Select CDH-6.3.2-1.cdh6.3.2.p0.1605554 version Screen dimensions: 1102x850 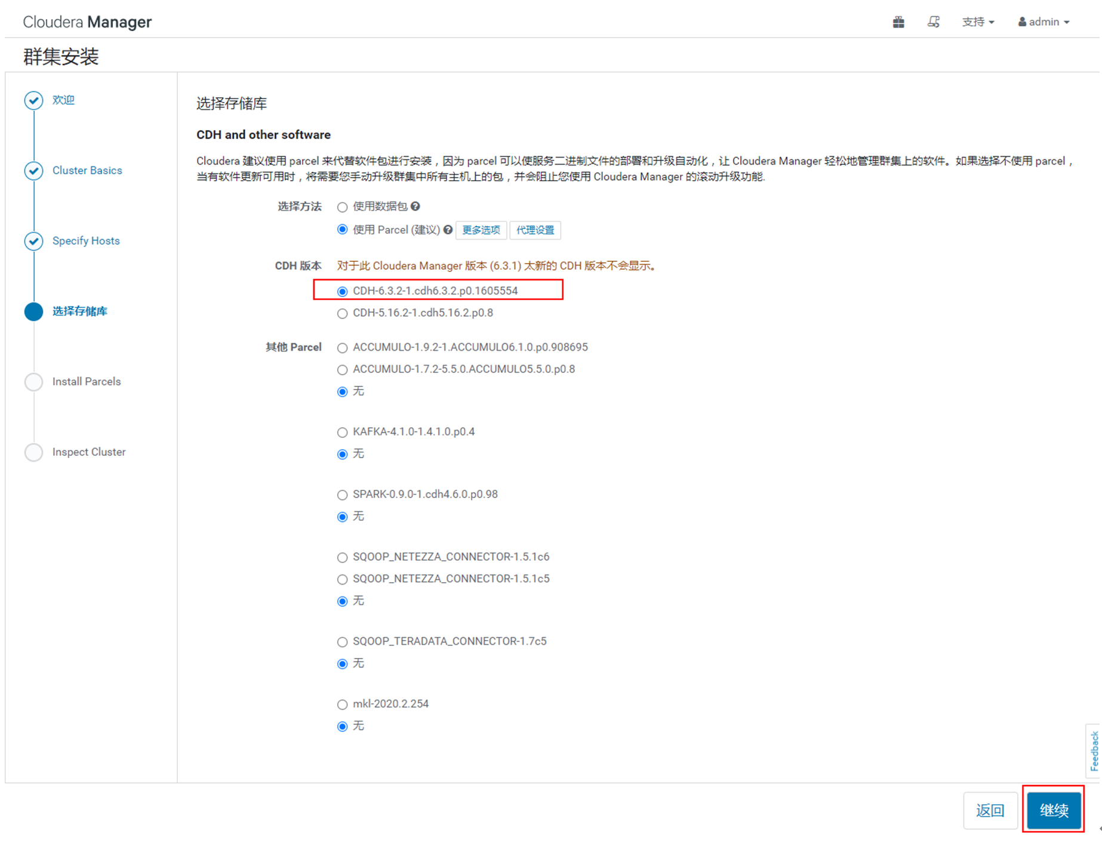(x=342, y=291)
